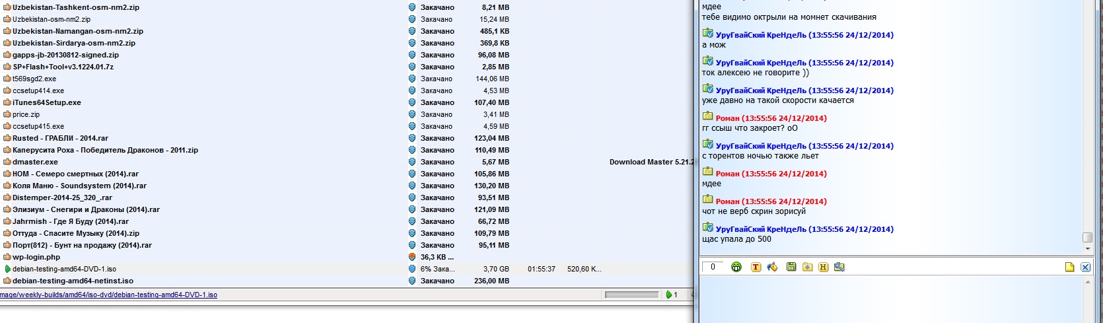
Task: Open the paint bucket background color tool
Action: tap(772, 267)
